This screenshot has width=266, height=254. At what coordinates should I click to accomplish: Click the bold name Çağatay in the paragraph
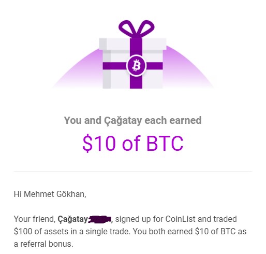tap(72, 219)
